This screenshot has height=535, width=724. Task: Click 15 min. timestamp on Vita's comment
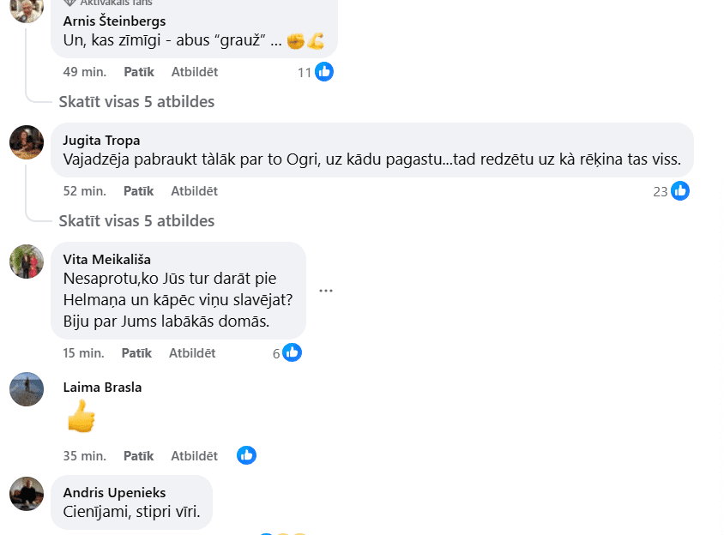coord(83,353)
